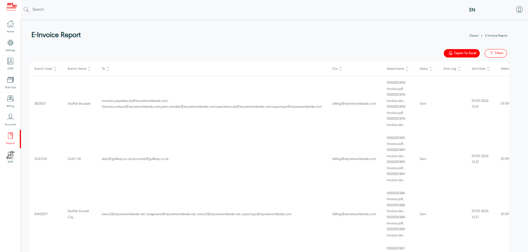The image size is (528, 252).
Task: Sort by Status column
Action: [x=431, y=69]
